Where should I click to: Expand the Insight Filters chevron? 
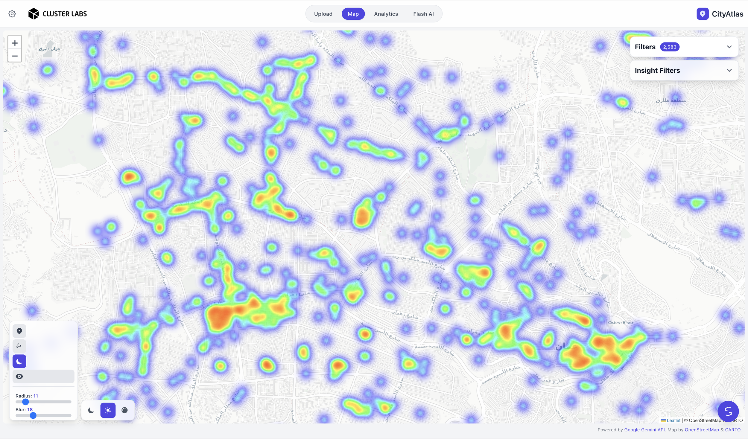(x=729, y=71)
